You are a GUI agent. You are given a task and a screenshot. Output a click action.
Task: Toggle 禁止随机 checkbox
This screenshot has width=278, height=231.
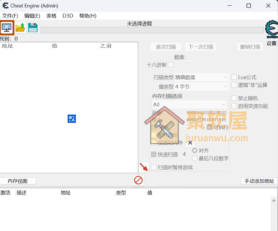click(x=234, y=98)
